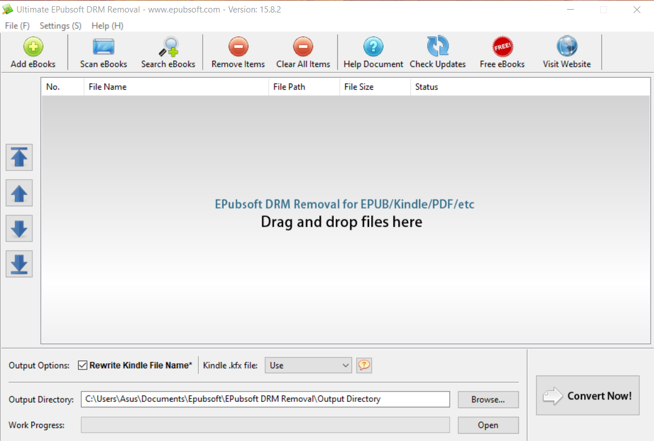Click 'EPubsoft DRM Removal for EPUB/Kindle/PDF/etc' heading
Screen dimensions: 654x441
point(345,204)
